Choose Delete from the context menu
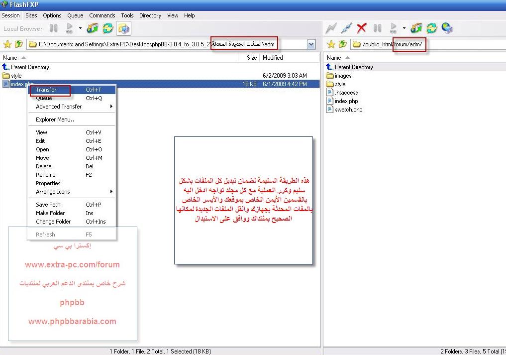 coord(72,166)
